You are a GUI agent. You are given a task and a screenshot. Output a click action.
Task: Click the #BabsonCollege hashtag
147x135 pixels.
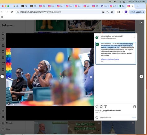tap(113, 59)
